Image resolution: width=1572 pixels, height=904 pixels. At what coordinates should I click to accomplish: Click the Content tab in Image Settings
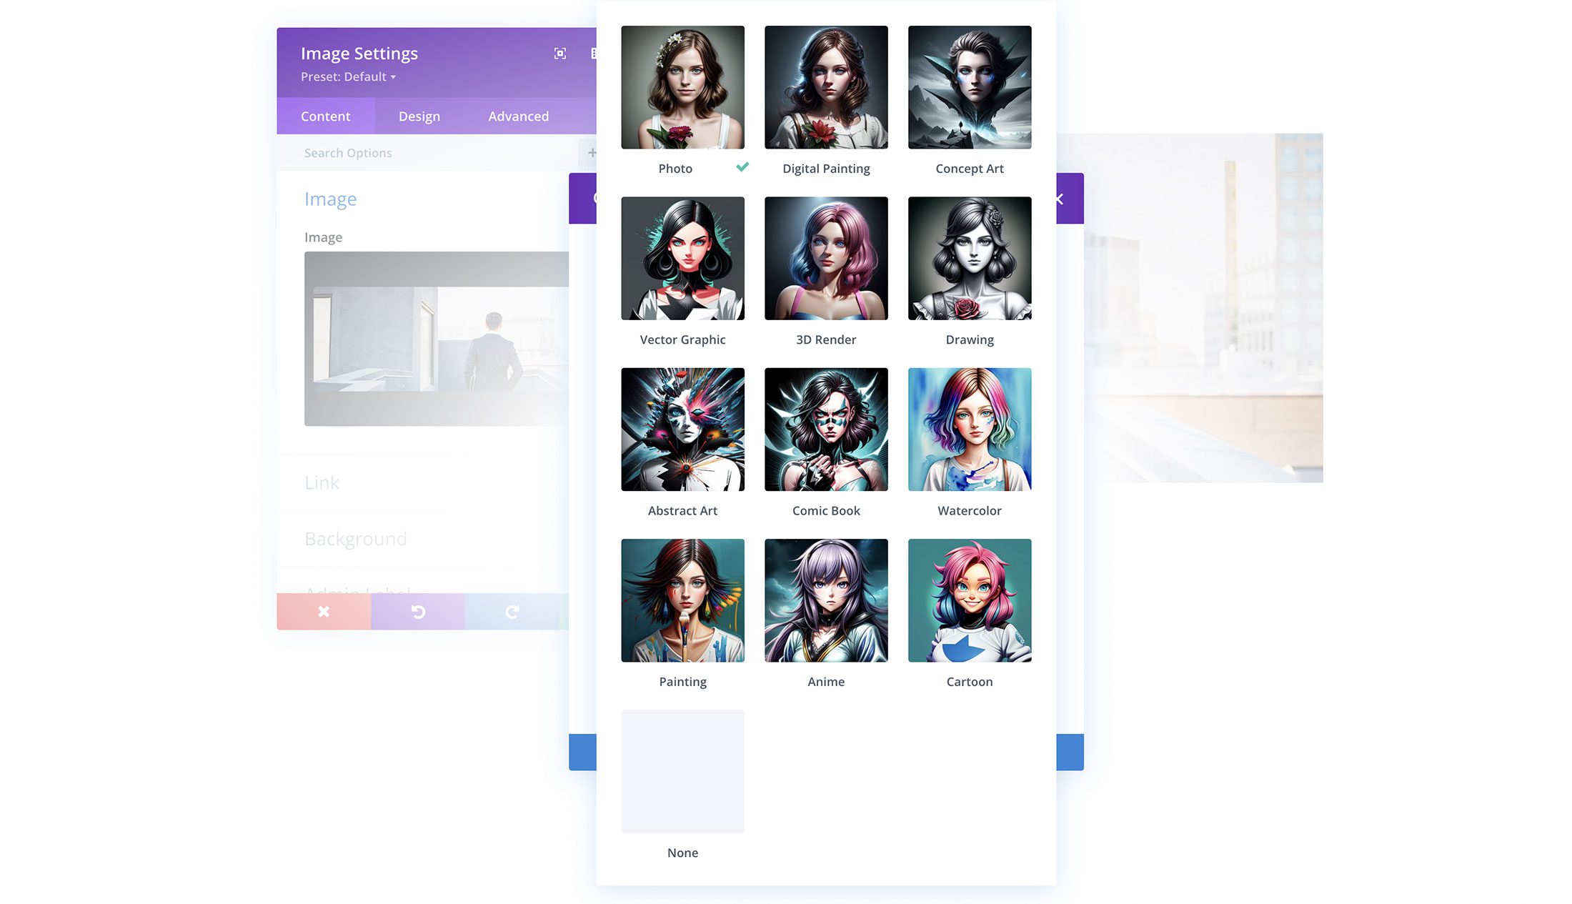(x=325, y=116)
